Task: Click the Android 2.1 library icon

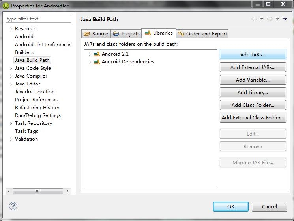Action: pos(97,54)
